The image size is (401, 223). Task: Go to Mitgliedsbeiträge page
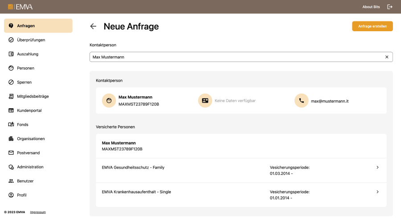point(33,96)
